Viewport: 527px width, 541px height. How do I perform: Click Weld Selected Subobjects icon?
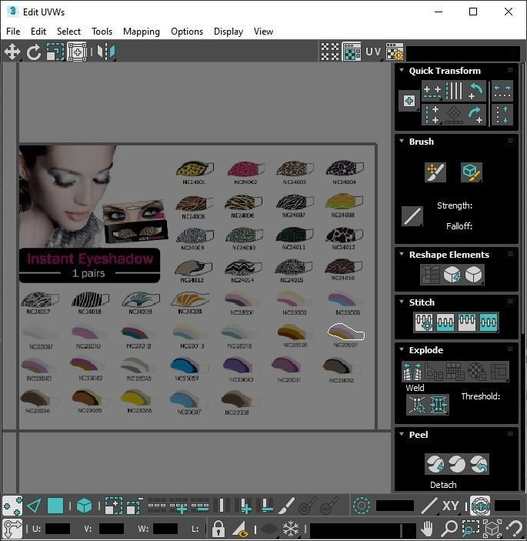pos(438,404)
